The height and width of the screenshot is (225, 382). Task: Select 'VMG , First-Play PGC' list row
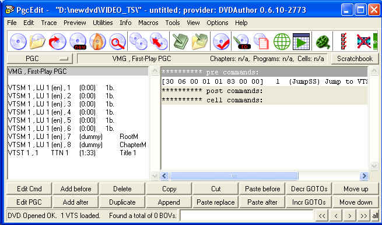[78, 72]
